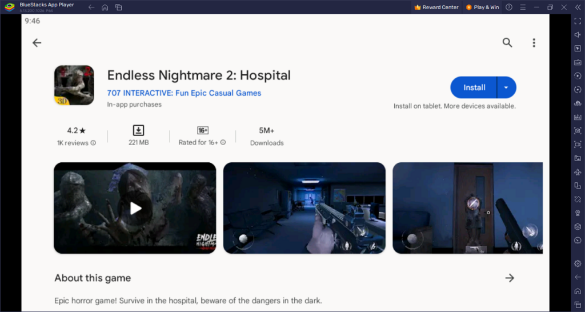Image resolution: width=585 pixels, height=312 pixels.
Task: Open BlueStacks Play & Win
Action: (482, 7)
